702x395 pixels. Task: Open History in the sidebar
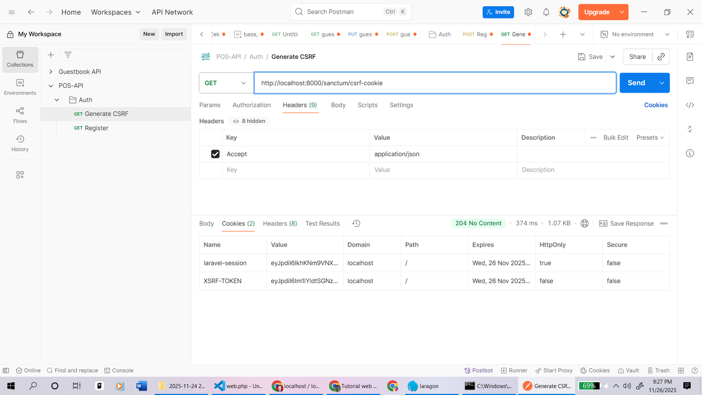pos(20,143)
